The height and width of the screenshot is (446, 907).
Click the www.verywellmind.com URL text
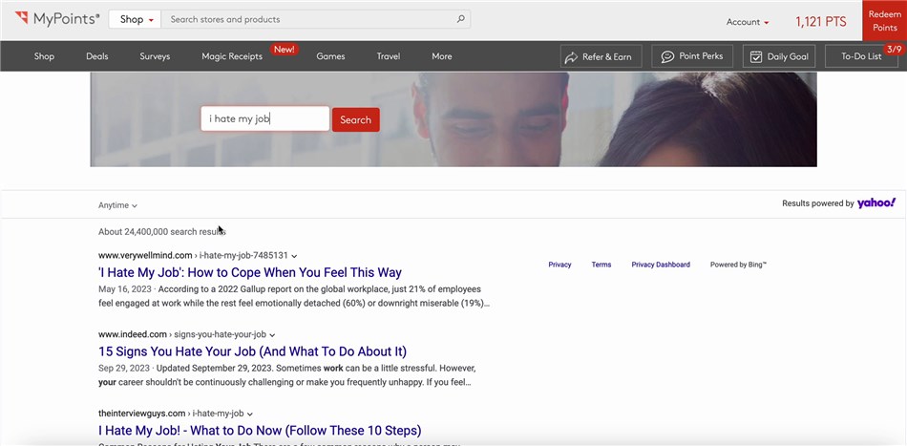point(145,255)
